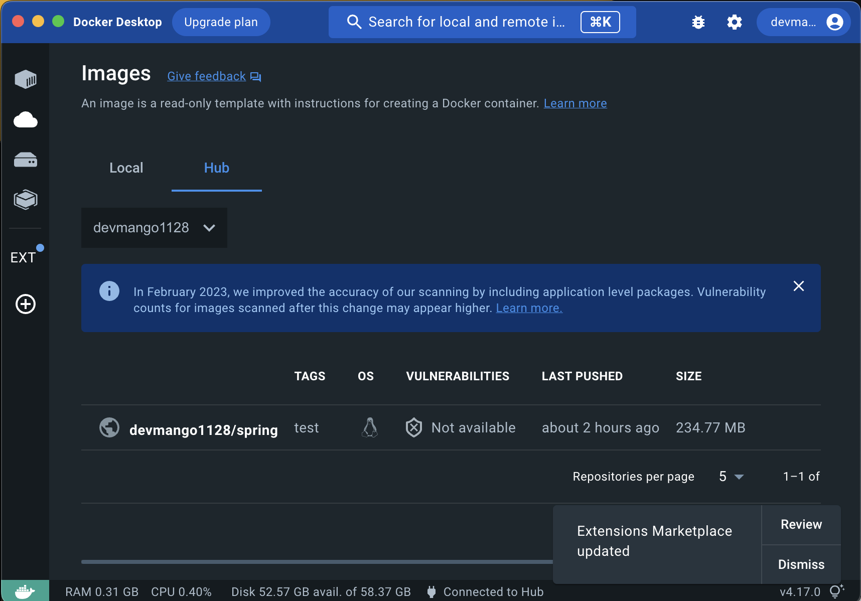861x601 pixels.
Task: Click the search magnifier icon
Action: [x=354, y=22]
